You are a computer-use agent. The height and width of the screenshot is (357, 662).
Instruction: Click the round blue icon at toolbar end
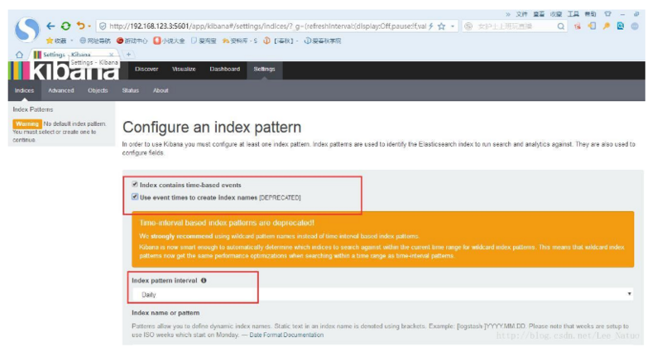pyautogui.click(x=635, y=27)
